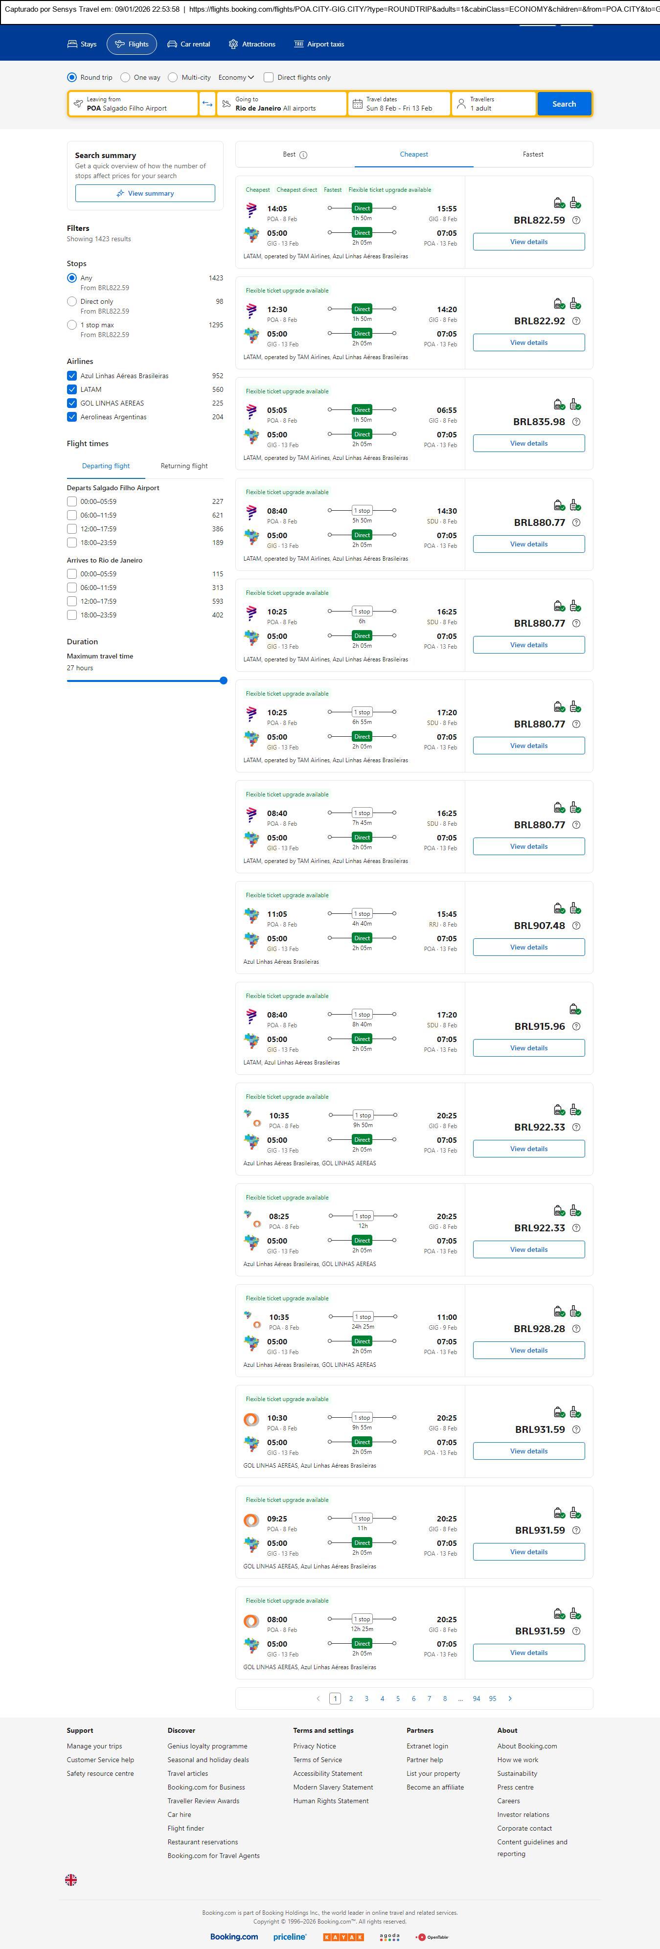This screenshot has width=660, height=1949.
Task: Click the maximum travel time slider handle
Action: coord(223,681)
